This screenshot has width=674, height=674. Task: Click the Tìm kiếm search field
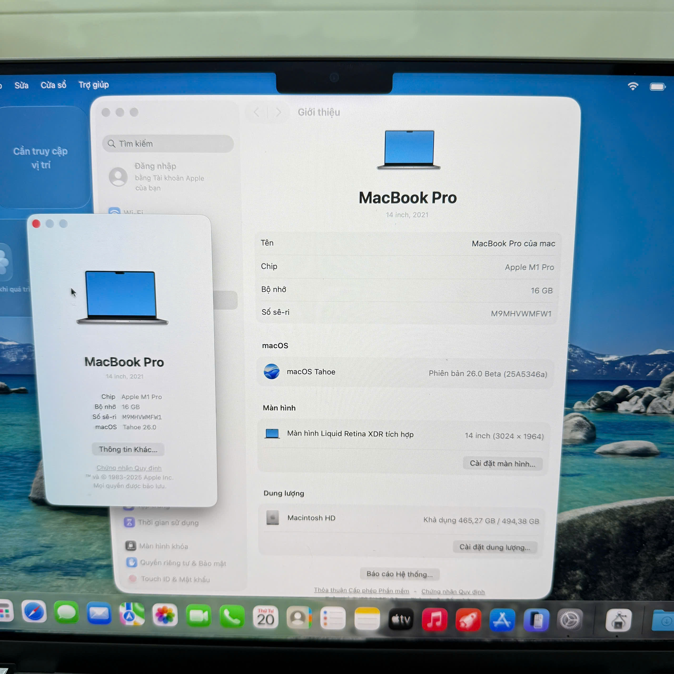pos(168,143)
